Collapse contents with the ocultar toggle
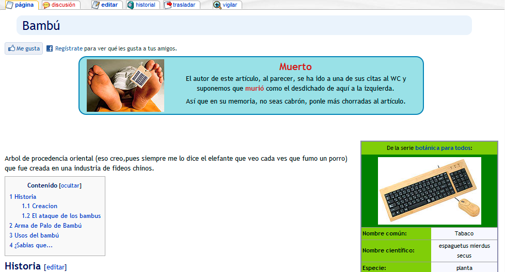 pos(70,185)
